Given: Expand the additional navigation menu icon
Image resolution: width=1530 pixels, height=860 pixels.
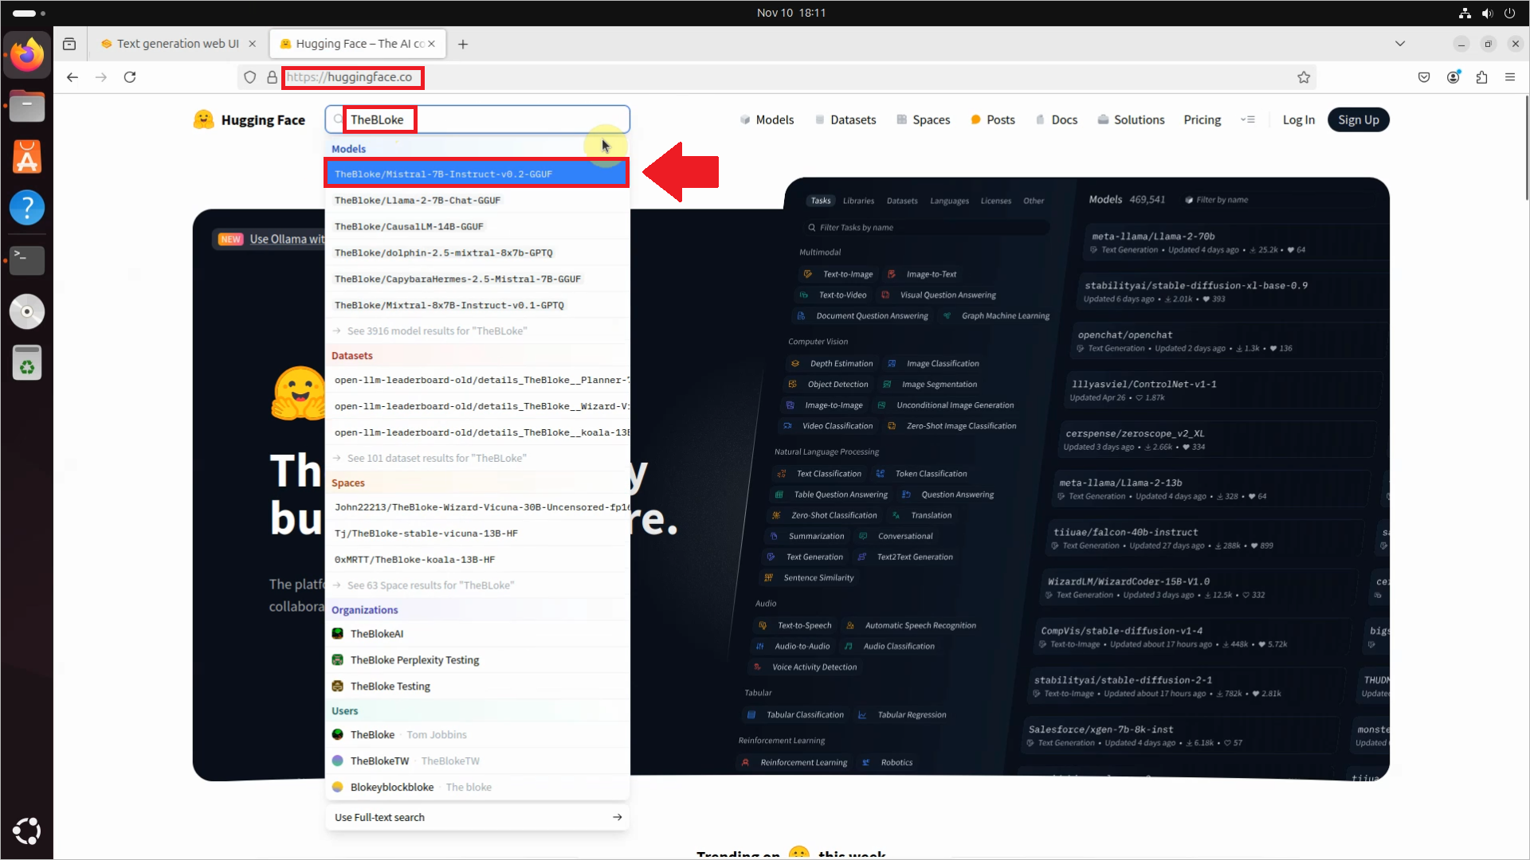Looking at the screenshot, I should (1248, 119).
